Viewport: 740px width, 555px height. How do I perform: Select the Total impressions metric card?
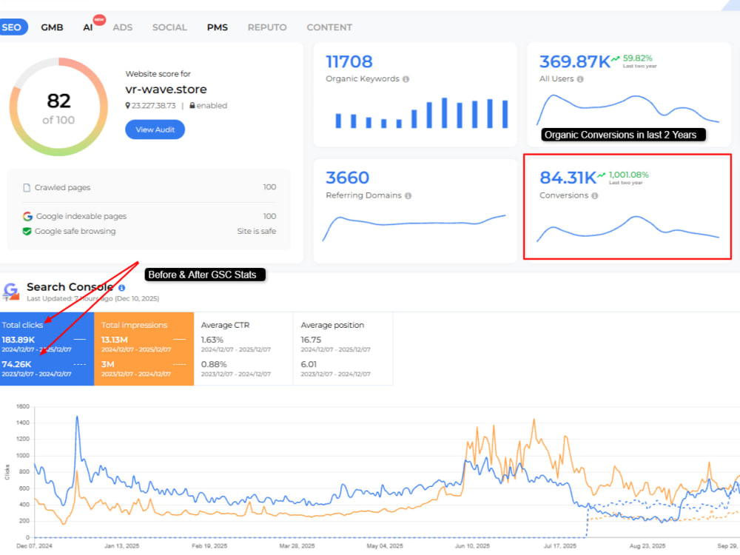pos(144,349)
